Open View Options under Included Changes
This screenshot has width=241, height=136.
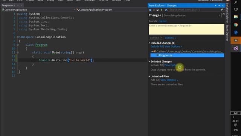[173, 46]
